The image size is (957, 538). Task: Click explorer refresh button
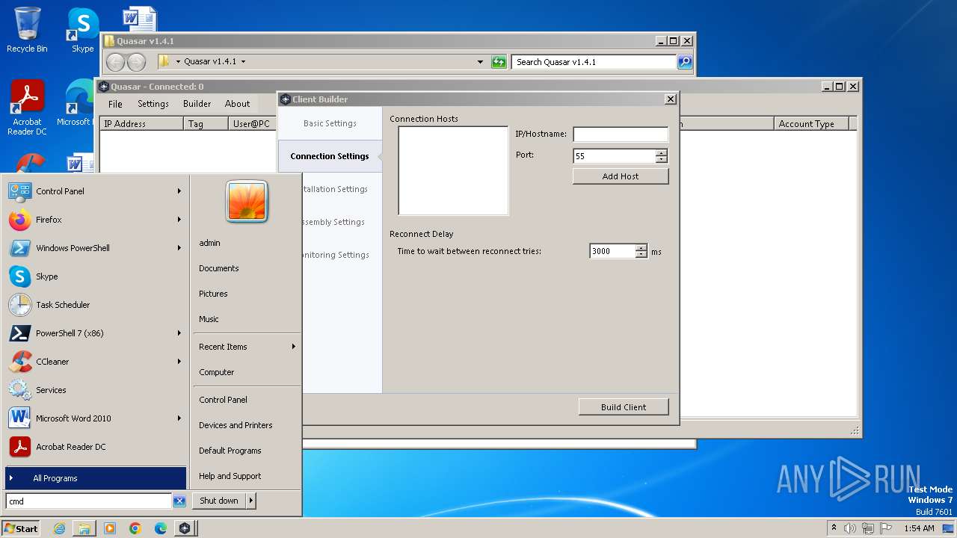tap(499, 62)
